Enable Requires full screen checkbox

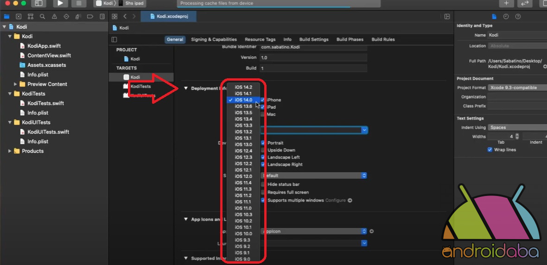point(263,192)
